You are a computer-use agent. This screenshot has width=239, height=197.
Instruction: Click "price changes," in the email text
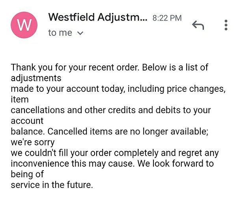(196, 89)
